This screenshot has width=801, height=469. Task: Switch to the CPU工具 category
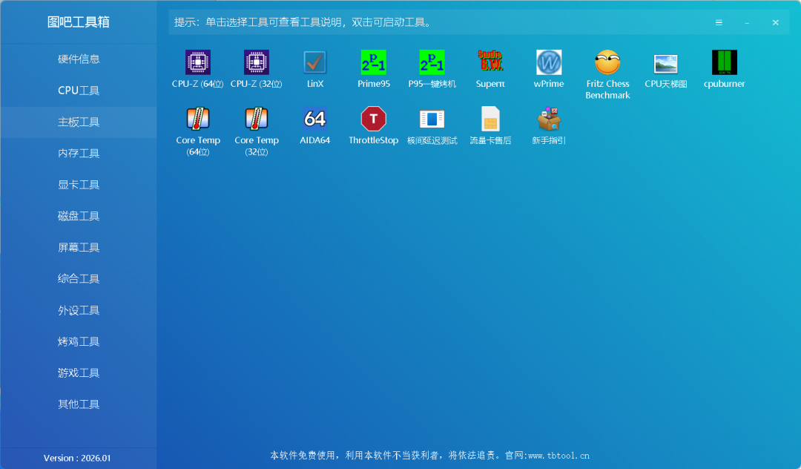(79, 91)
